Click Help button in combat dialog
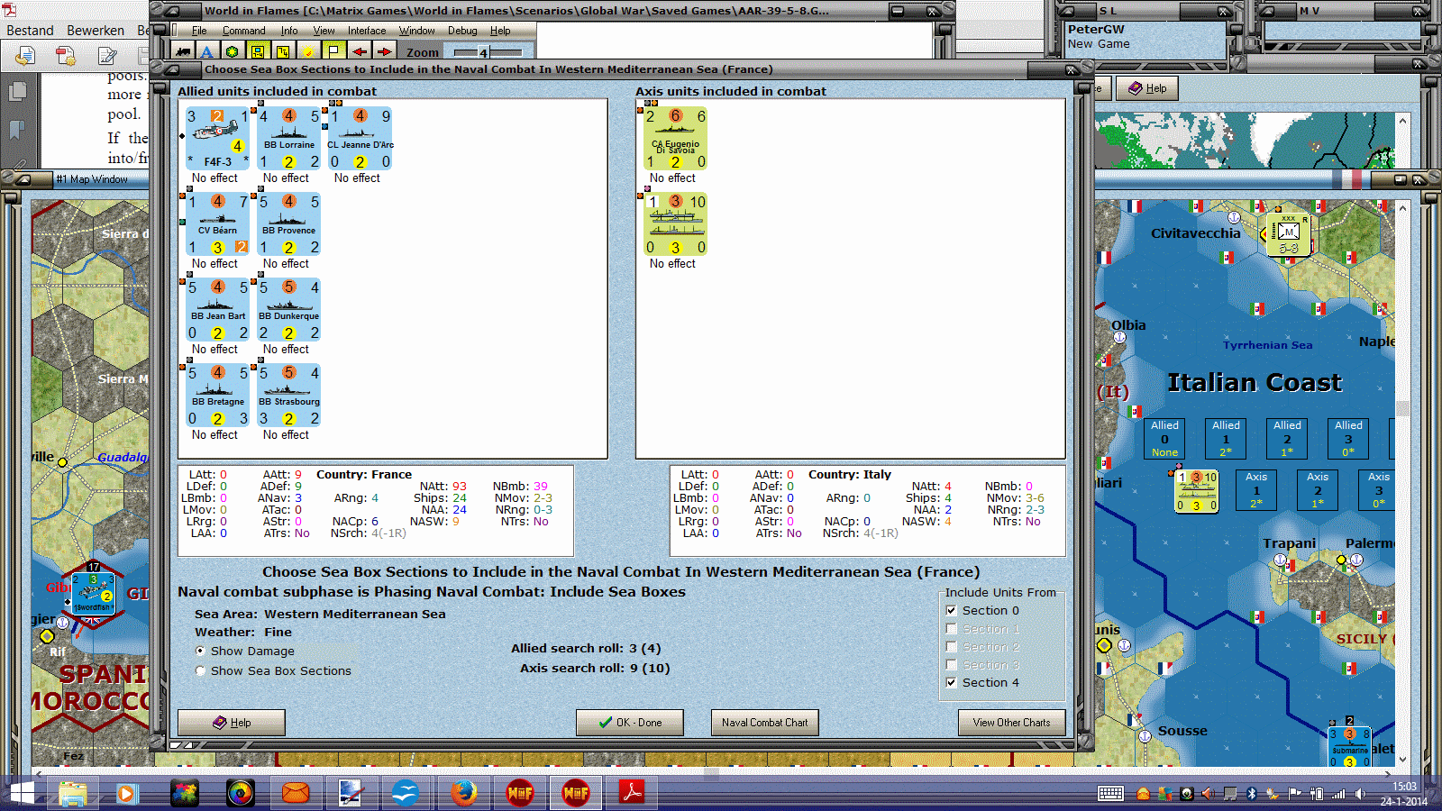This screenshot has width=1442, height=811. tap(232, 723)
